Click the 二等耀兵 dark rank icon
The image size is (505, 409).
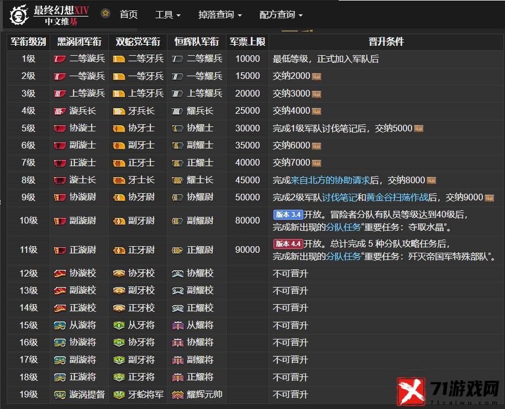coord(177,59)
